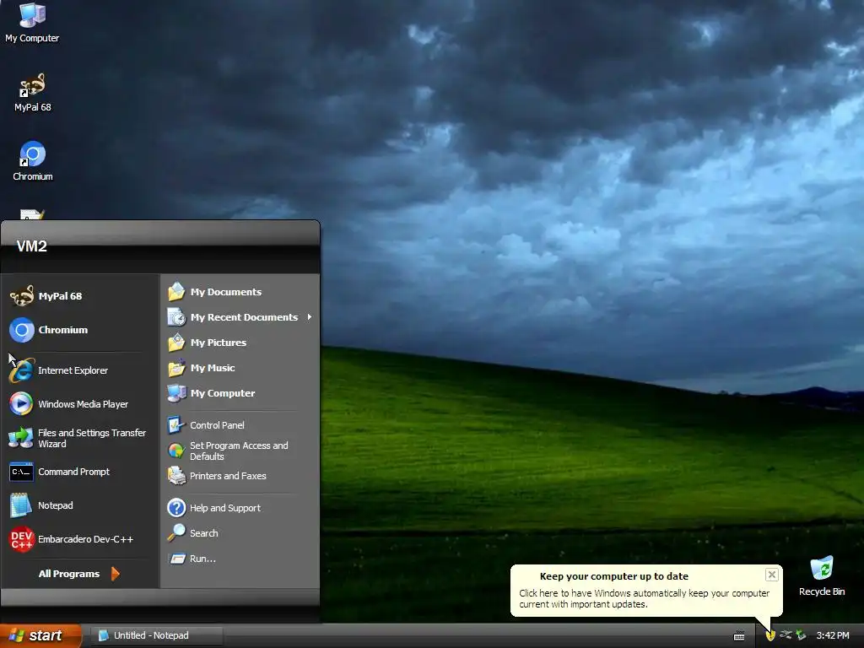Click 'Keep your computer up to date' balloon text

point(614,576)
